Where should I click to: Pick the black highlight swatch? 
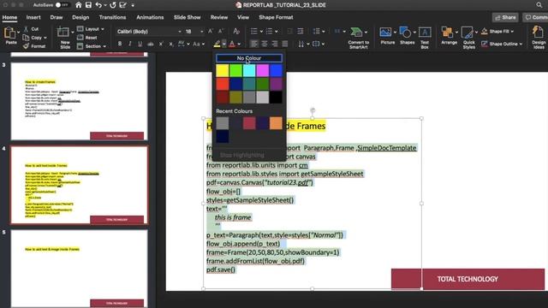coord(276,97)
